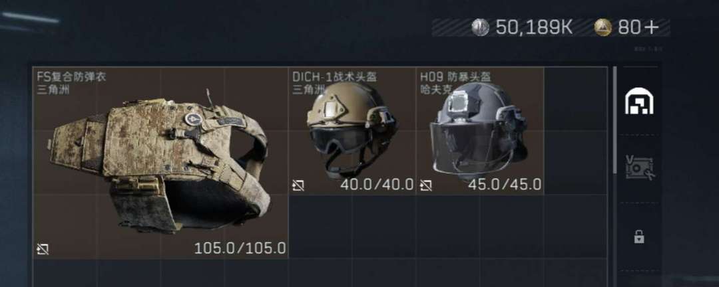Click empty slot below DICH-1 helmet

point(320,227)
